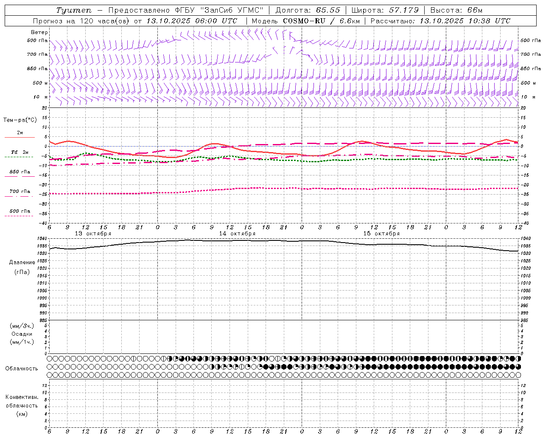
Task: Click the blue dashed line sample under "Td 2м"
Action: click(x=19, y=157)
